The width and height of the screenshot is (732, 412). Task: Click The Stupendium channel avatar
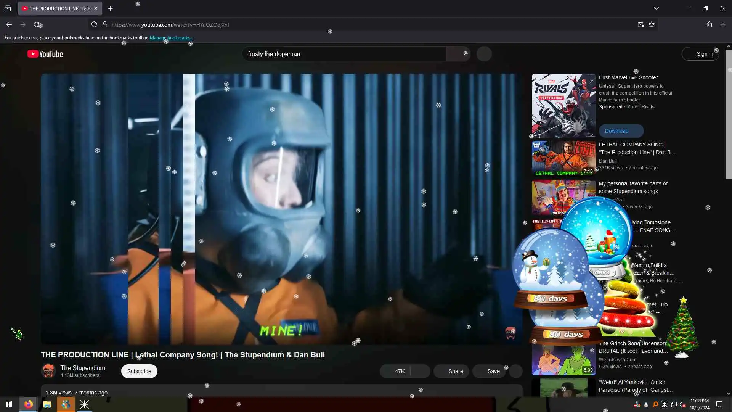coord(48,371)
